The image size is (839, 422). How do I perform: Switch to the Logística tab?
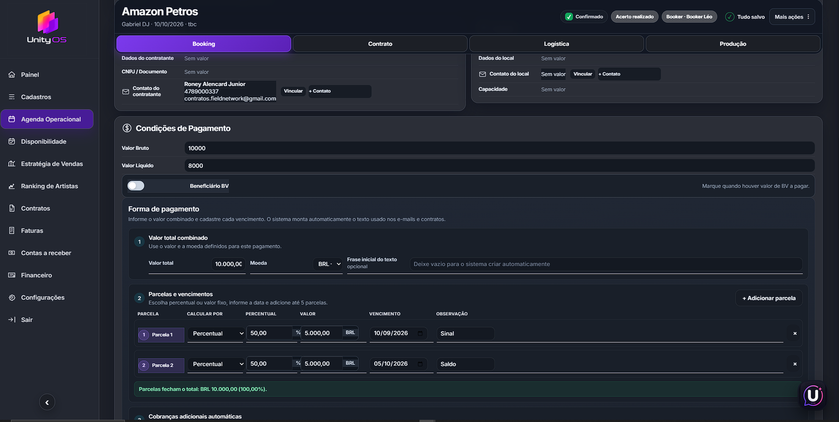click(556, 44)
